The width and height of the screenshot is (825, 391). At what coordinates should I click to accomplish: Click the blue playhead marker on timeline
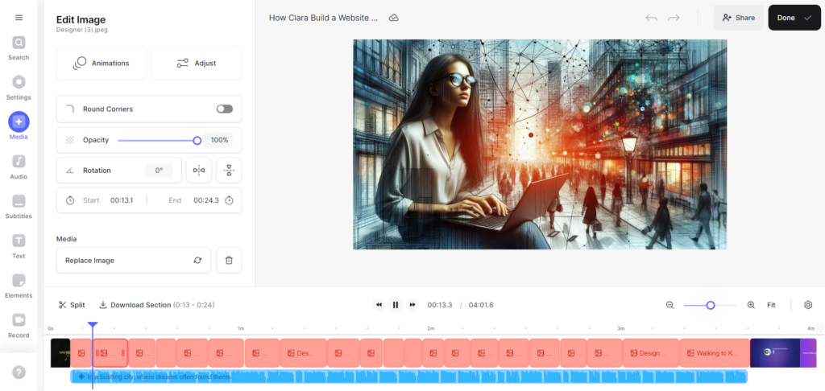93,325
